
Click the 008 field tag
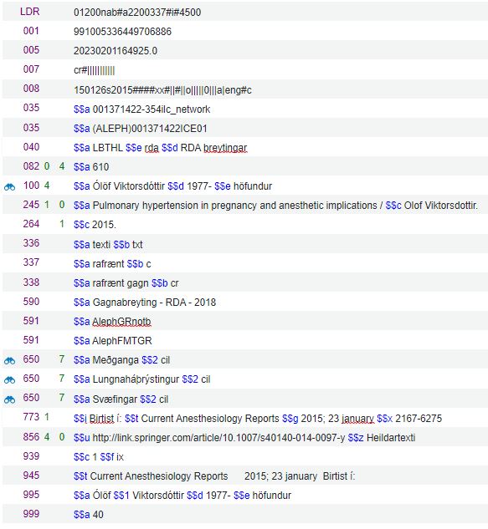(x=31, y=89)
